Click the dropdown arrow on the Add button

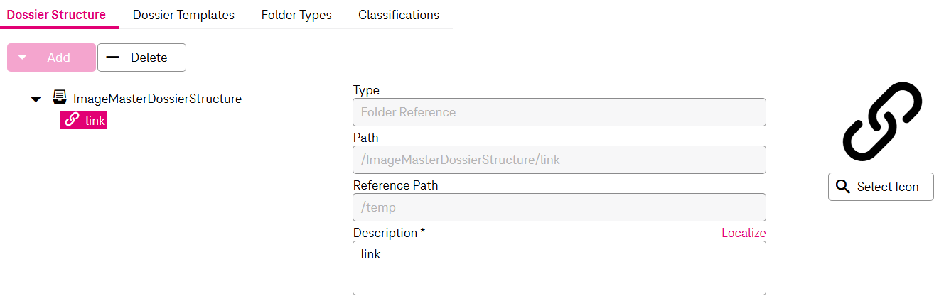(x=23, y=58)
